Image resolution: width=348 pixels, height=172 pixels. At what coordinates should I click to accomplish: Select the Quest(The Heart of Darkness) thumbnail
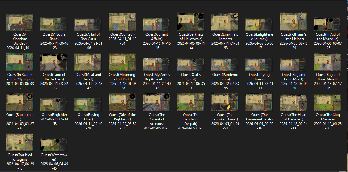(x=293, y=102)
